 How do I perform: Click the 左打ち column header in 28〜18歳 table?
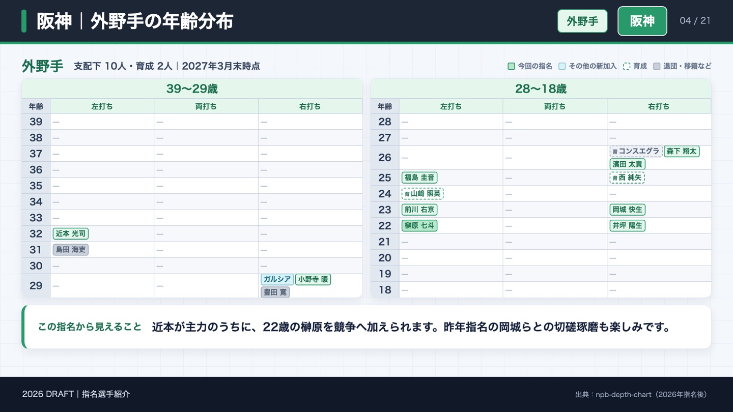pyautogui.click(x=451, y=106)
